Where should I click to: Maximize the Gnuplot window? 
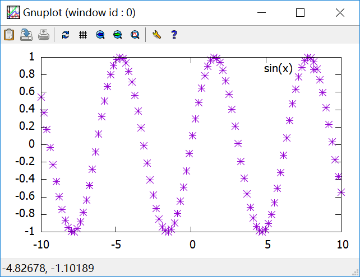coord(301,13)
